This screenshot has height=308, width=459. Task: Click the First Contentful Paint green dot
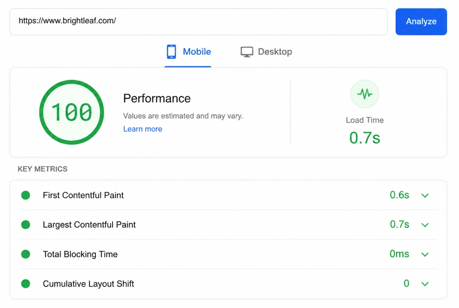coord(26,195)
